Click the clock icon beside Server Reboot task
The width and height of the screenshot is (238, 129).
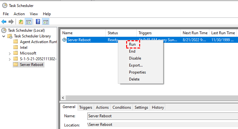[x=65, y=40]
